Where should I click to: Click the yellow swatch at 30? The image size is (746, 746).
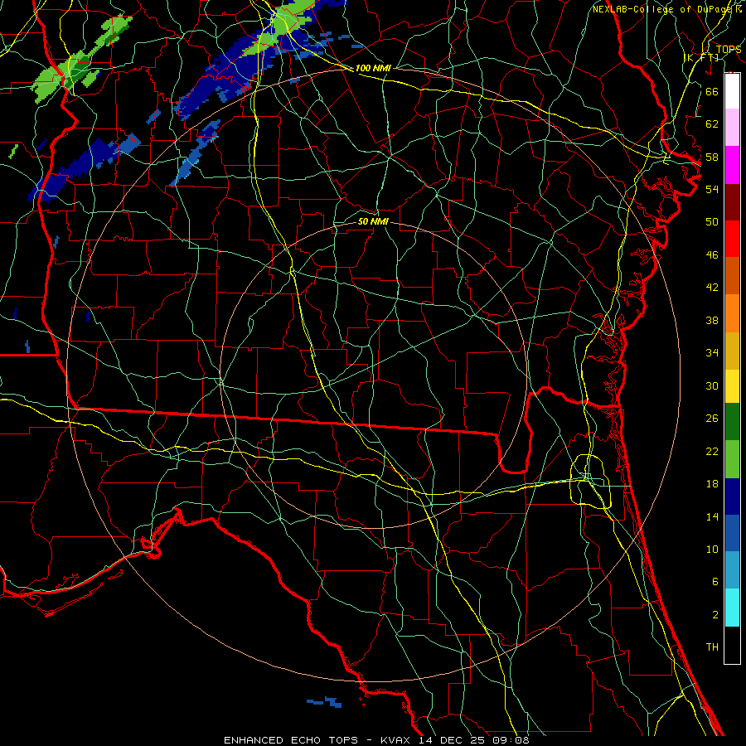732,386
